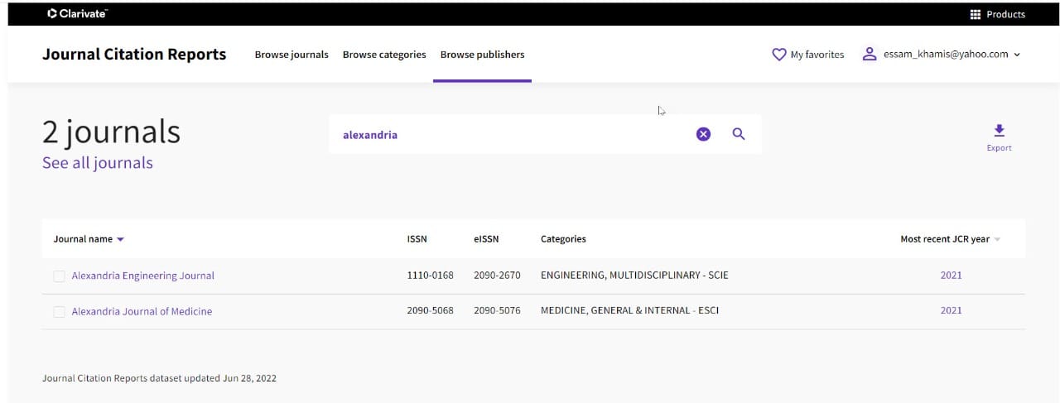This screenshot has height=403, width=1060.
Task: Click the Clarivate logo
Action: click(78, 13)
